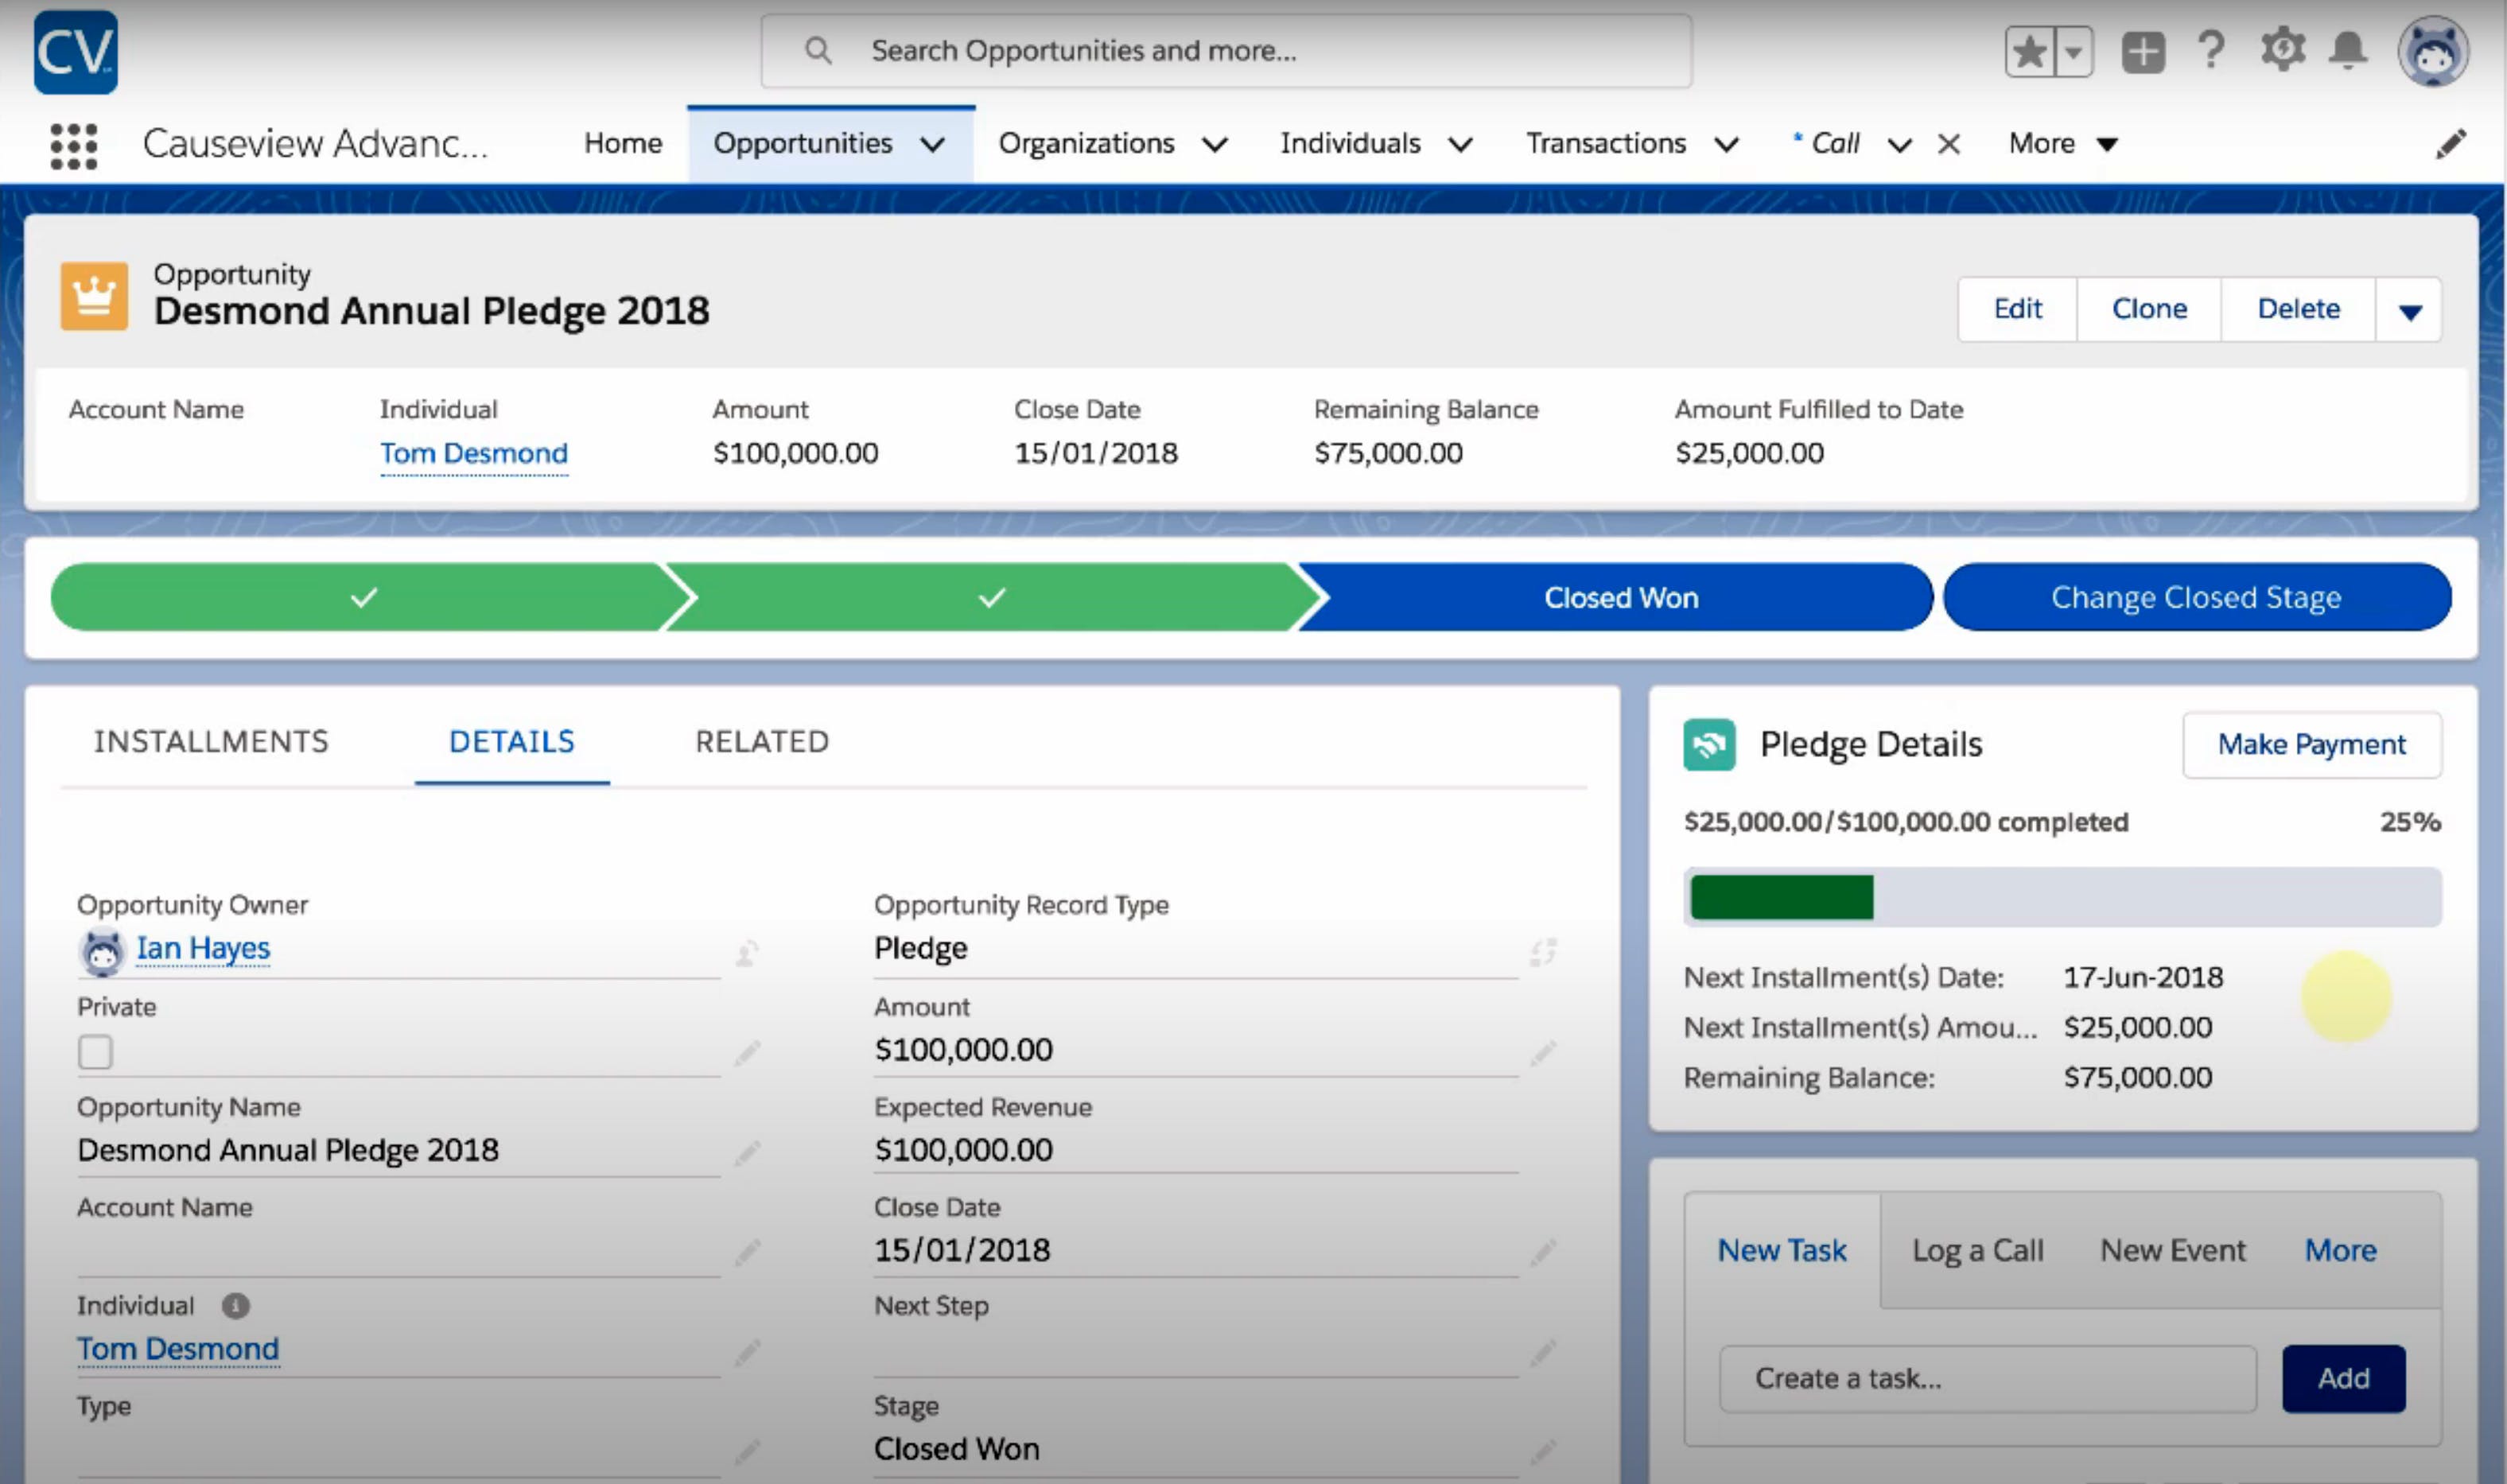2507x1484 pixels.
Task: Focus the Search Opportunities field
Action: point(1226,51)
